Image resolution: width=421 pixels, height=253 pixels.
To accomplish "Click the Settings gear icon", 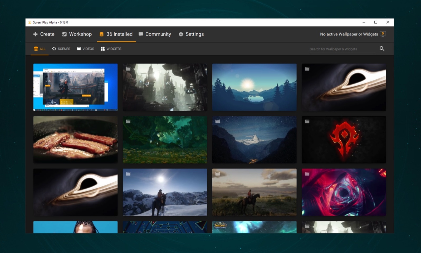I will (x=181, y=34).
